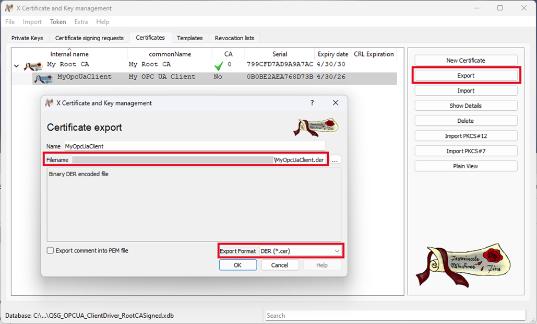Click into the Filename path field
Image resolution: width=537 pixels, height=324 pixels.
pos(172,160)
